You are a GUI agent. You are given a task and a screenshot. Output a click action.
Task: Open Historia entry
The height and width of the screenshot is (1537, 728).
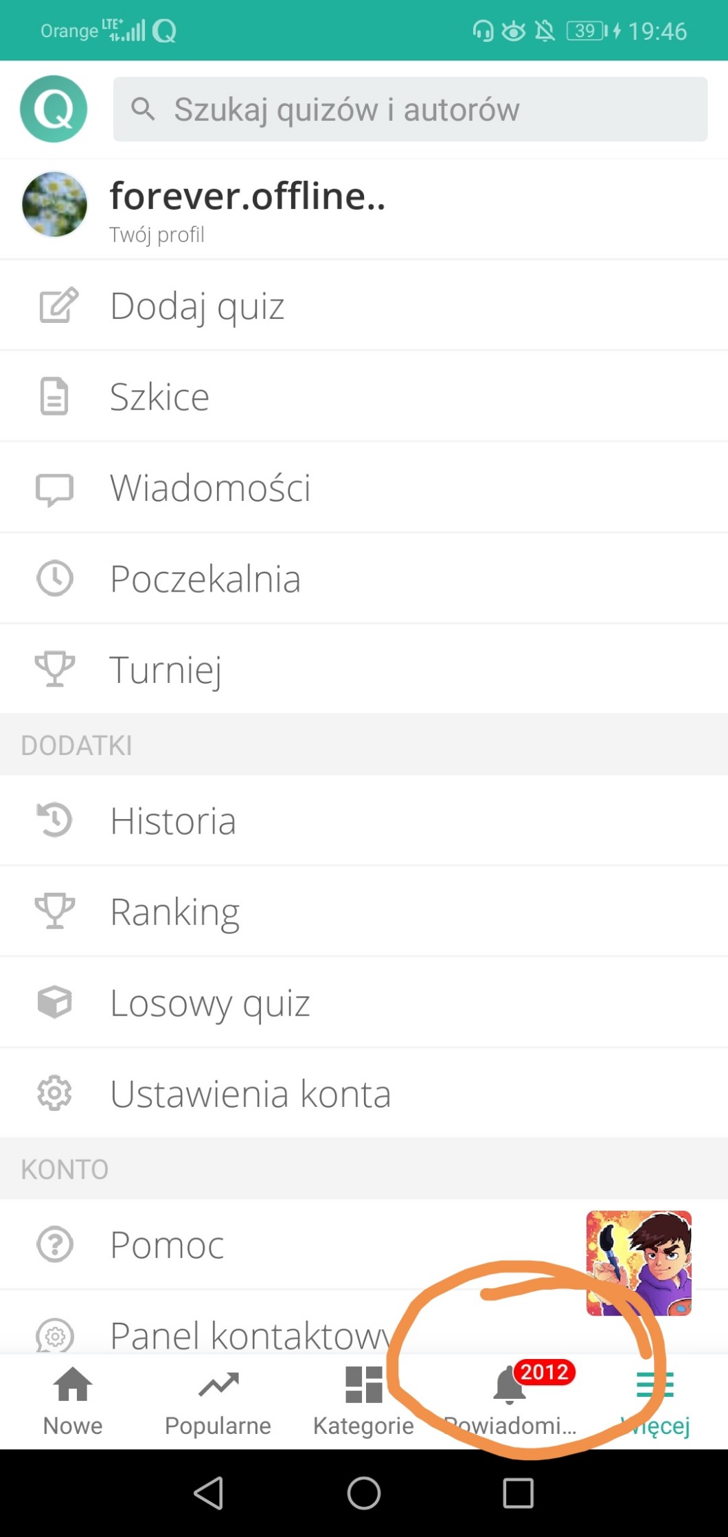(173, 820)
